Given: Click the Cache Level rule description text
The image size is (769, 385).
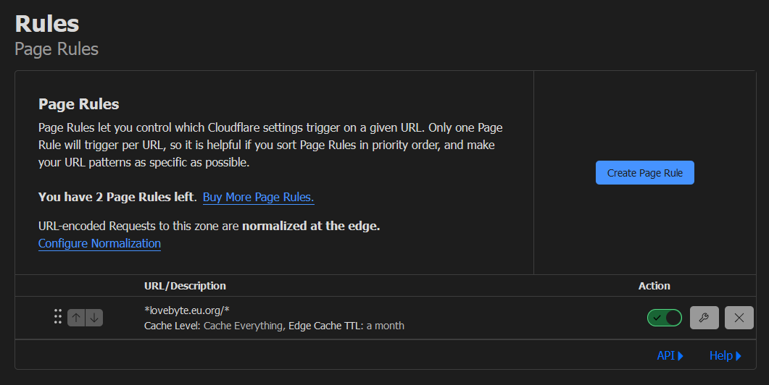Looking at the screenshot, I should [x=274, y=326].
